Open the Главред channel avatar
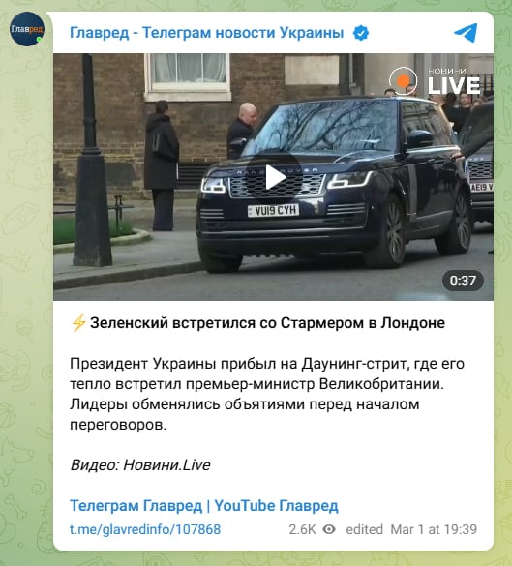 click(x=27, y=29)
